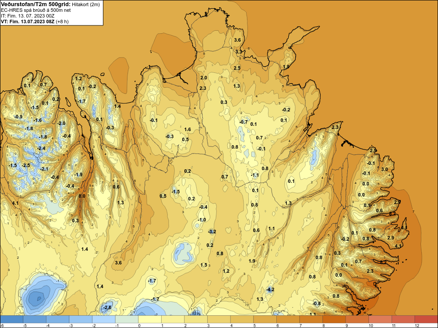Click the darkest blue legend swatch between -6 and -5
The height and width of the screenshot is (328, 438).
[11, 319]
